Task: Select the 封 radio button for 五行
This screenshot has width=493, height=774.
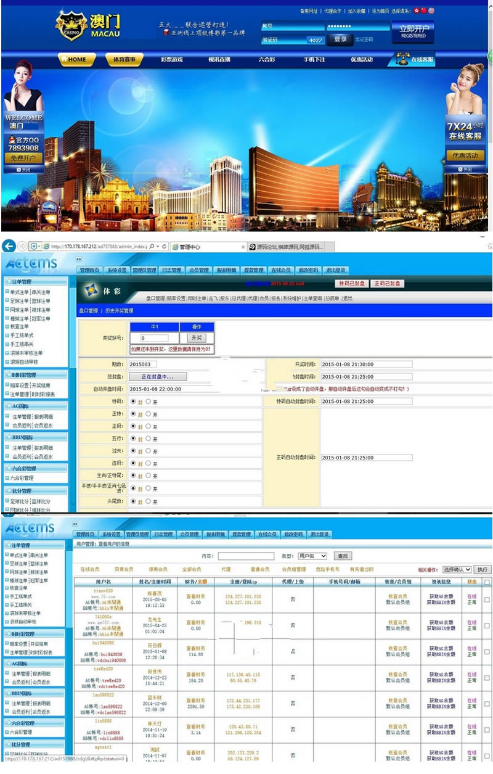Action: click(133, 438)
